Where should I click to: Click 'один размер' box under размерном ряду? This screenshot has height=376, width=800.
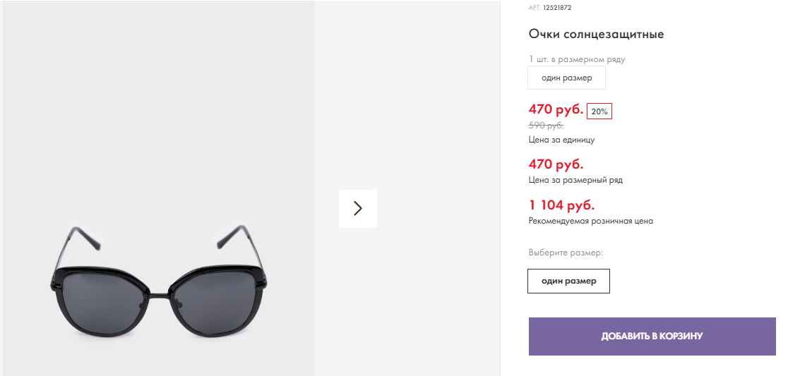(x=566, y=78)
